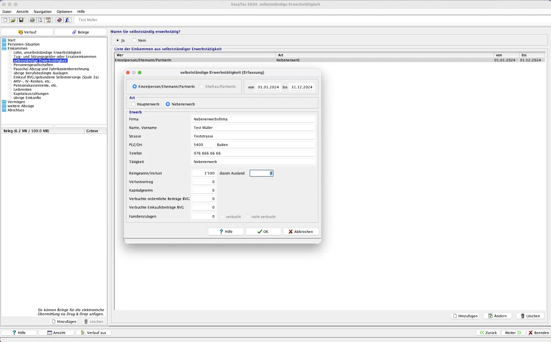Open the Navigation menu
Viewport: 551px width, 342px height.
point(43,12)
